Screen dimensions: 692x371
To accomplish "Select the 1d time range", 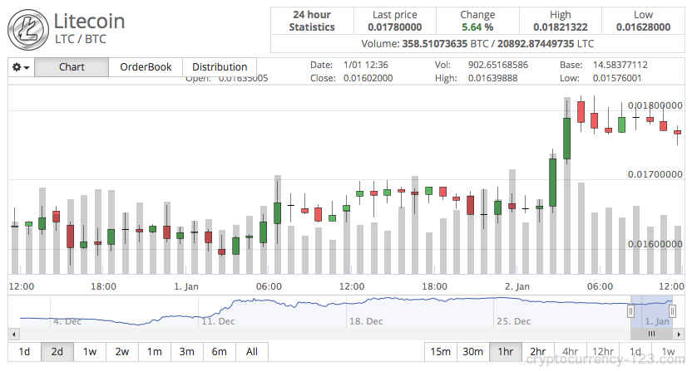I will pos(24,352).
